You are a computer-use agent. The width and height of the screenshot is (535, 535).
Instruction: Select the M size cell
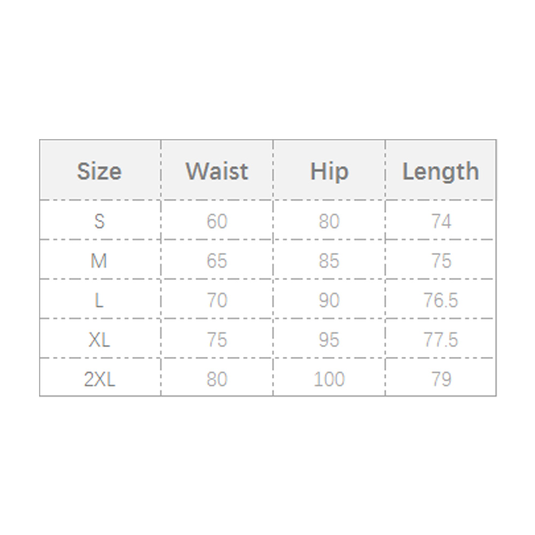tap(99, 261)
